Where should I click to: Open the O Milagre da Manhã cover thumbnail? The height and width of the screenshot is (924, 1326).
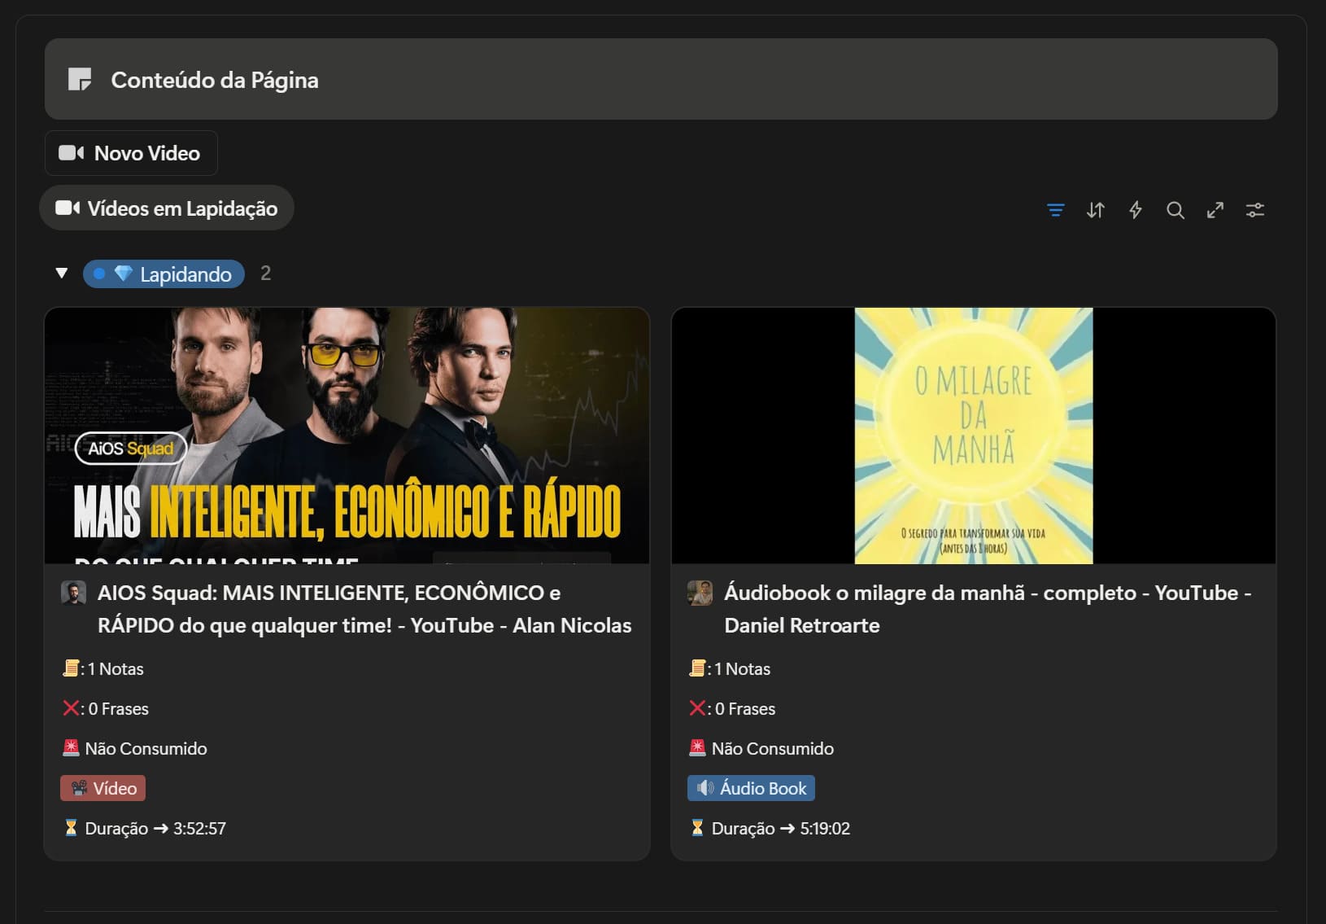click(x=974, y=436)
